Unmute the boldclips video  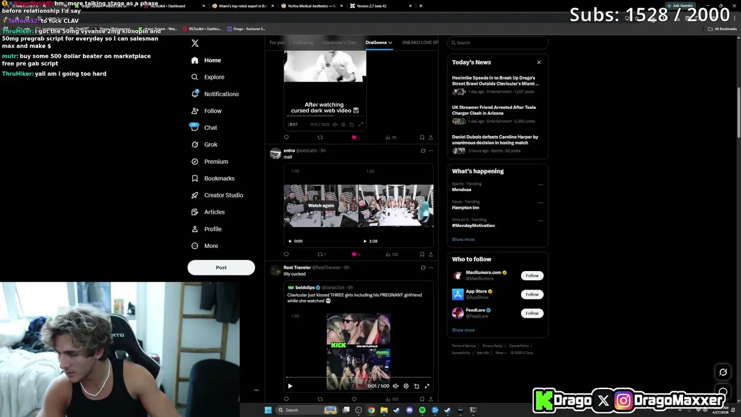click(396, 386)
